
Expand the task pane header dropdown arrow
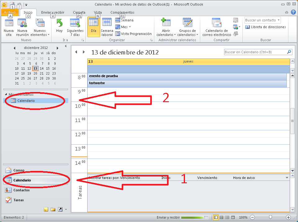287,178
